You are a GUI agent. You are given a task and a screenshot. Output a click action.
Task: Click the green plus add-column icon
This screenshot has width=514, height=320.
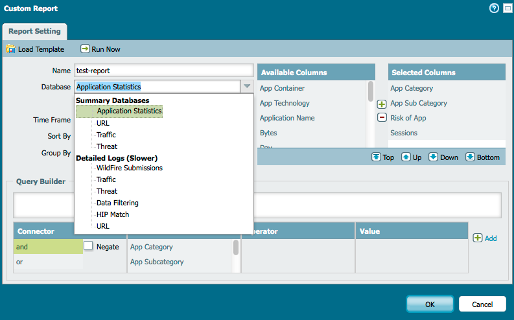pos(382,104)
